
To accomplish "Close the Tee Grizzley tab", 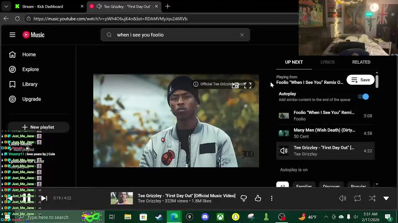I will click(156, 6).
